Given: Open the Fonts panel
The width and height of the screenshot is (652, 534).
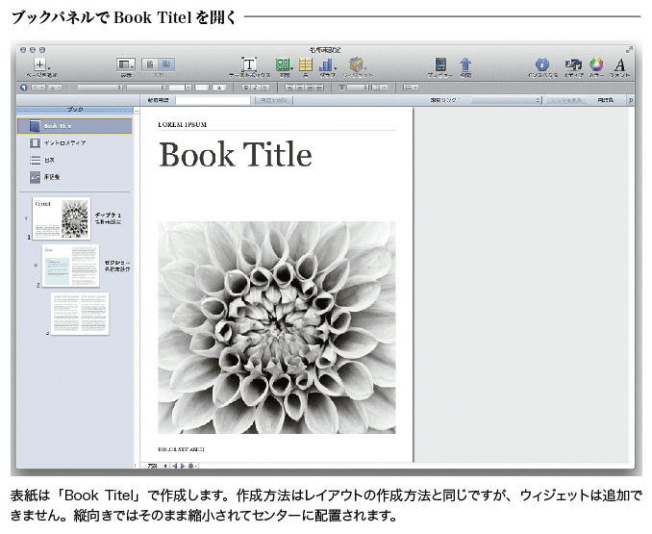Looking at the screenshot, I should (x=619, y=64).
